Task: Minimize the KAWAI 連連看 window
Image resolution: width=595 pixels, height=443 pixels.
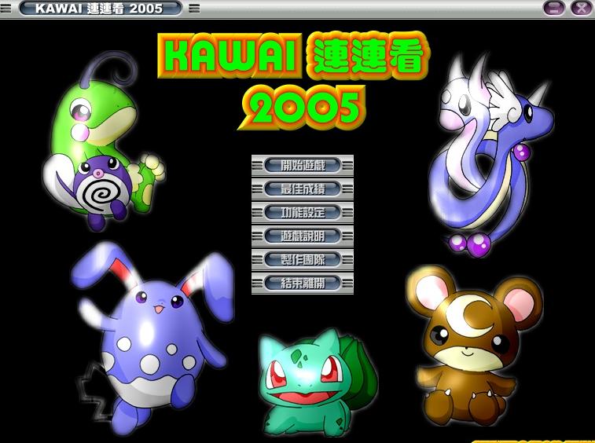Action: 554,9
